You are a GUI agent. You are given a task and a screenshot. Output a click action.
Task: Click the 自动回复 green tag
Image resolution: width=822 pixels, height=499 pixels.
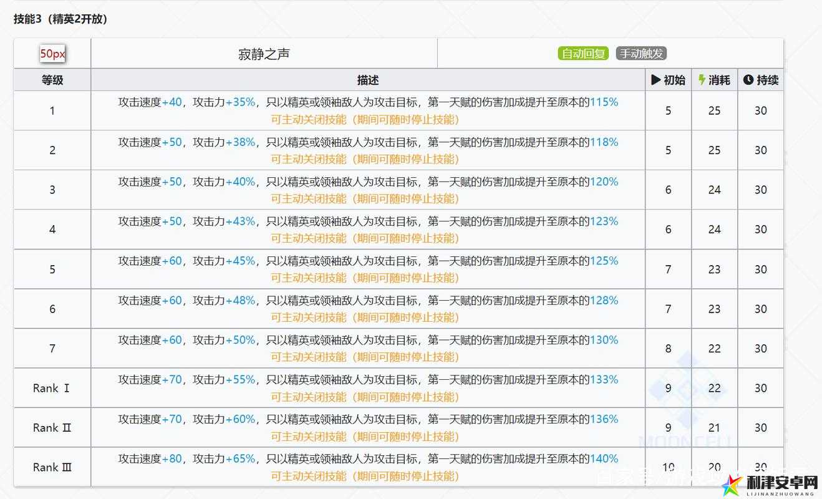[583, 54]
